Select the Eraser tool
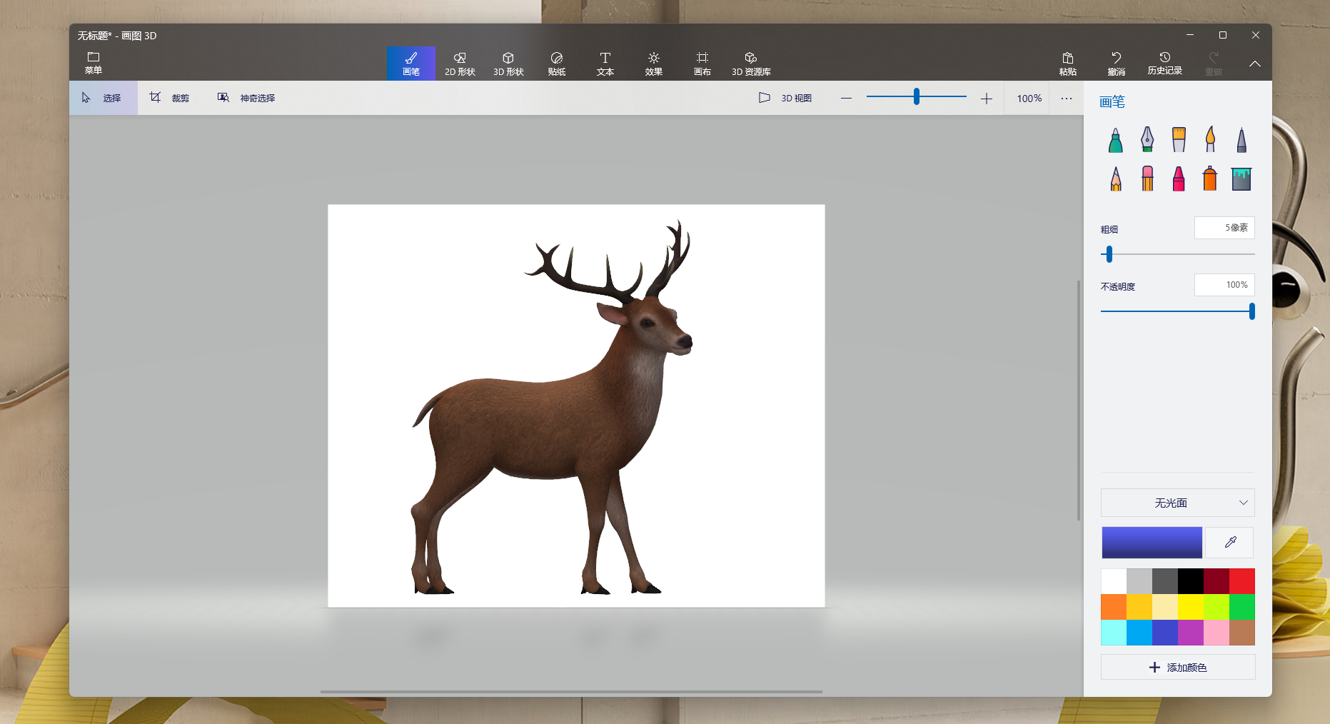Screen dimensions: 1330x724 (1147, 179)
